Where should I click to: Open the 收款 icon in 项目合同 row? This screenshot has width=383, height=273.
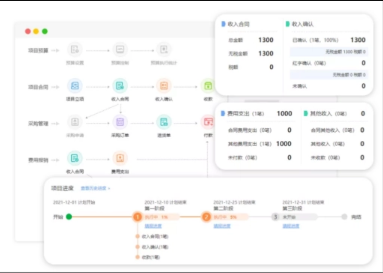click(207, 86)
